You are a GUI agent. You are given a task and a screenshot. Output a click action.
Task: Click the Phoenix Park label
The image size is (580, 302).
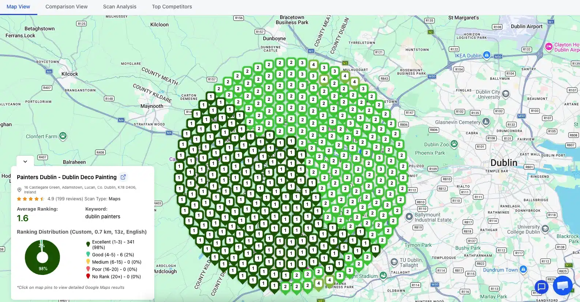430,153
